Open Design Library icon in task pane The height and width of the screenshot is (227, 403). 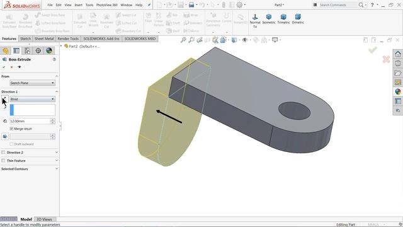pos(398,64)
